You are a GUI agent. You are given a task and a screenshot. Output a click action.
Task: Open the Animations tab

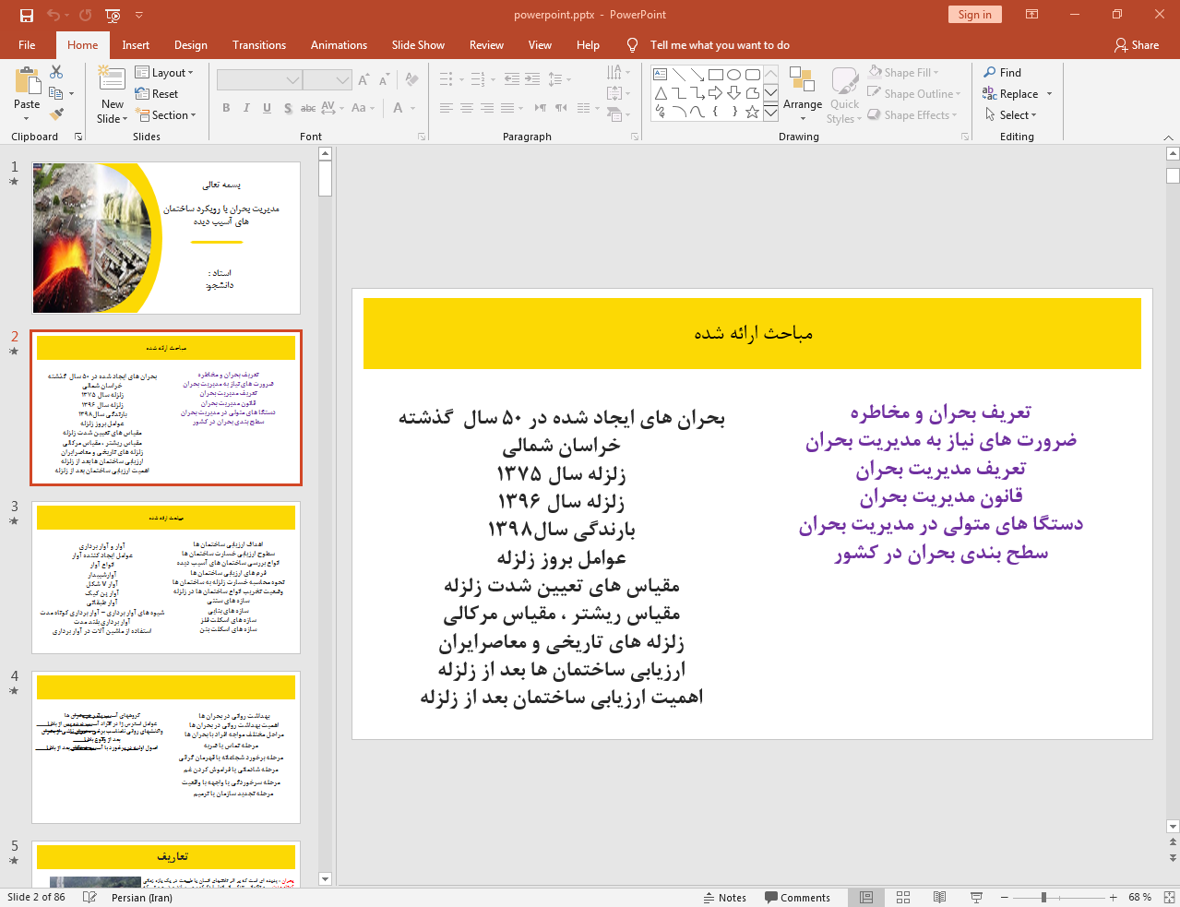pyautogui.click(x=339, y=45)
